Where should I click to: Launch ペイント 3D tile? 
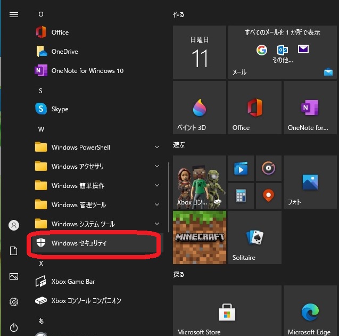200,108
